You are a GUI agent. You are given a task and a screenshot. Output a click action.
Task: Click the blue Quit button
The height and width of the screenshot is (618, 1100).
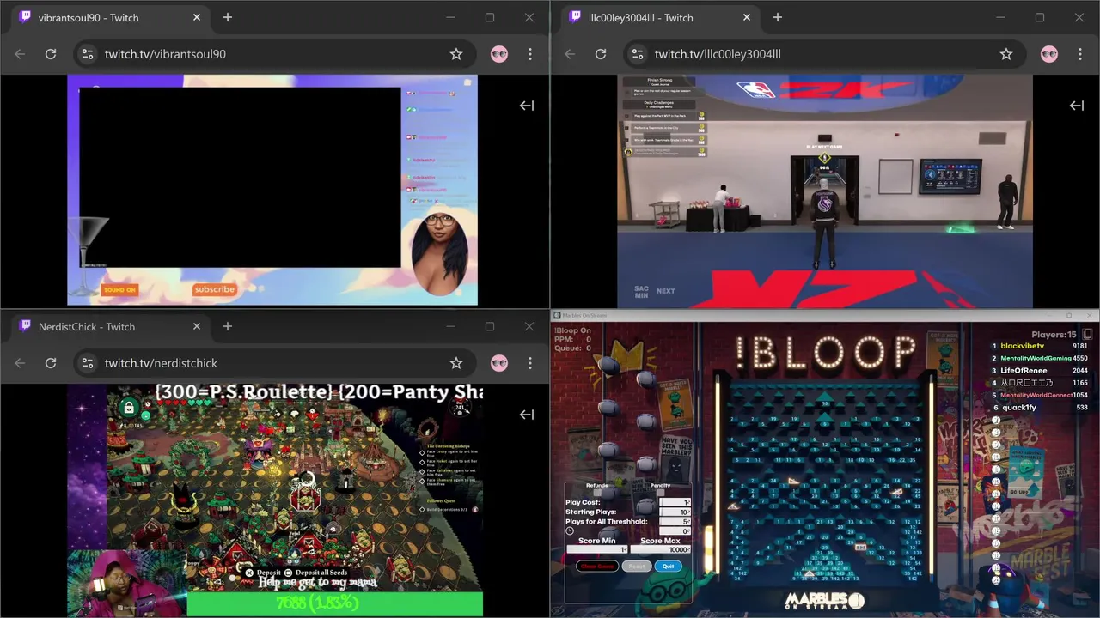[669, 566]
